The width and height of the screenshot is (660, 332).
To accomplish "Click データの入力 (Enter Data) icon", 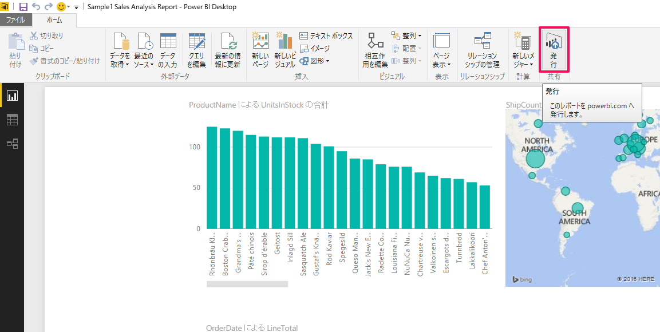I will pyautogui.click(x=168, y=49).
